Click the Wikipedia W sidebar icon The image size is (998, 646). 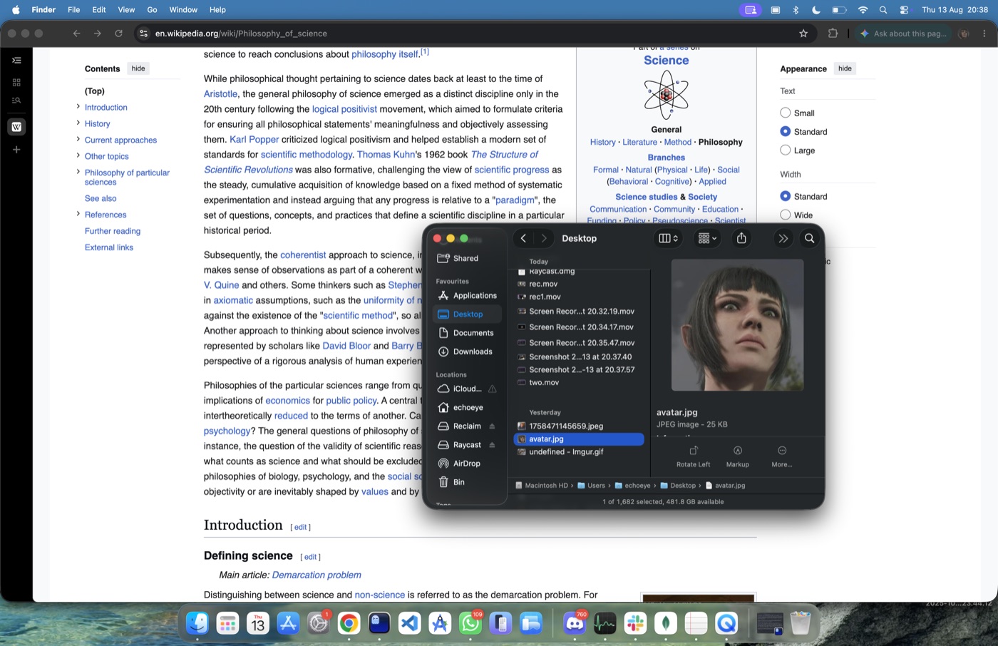coord(16,127)
